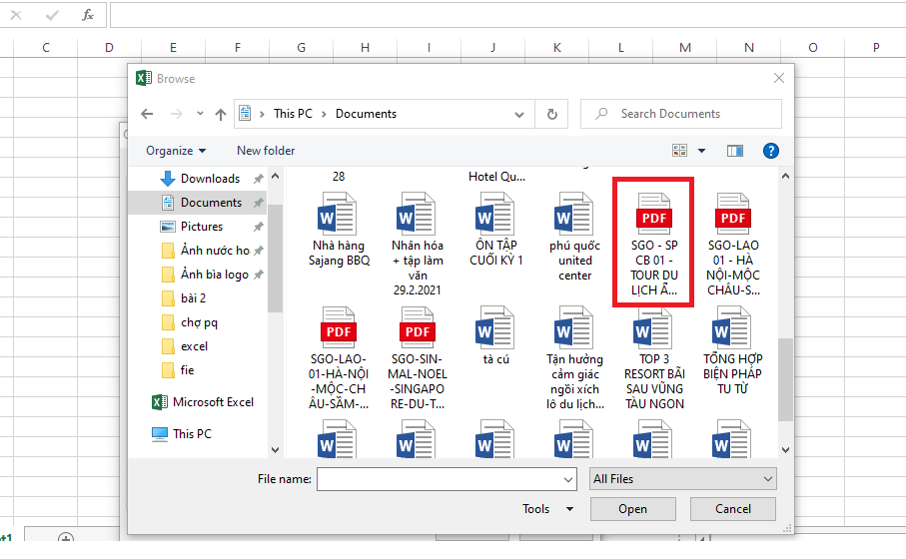The height and width of the screenshot is (559, 906).
Task: Click Excel formula bar enter checkmark
Action: coord(52,15)
